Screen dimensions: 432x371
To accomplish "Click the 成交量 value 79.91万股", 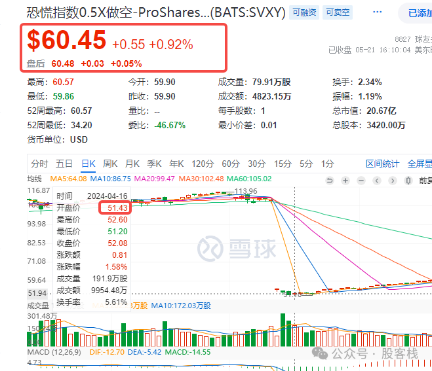I will tap(271, 82).
